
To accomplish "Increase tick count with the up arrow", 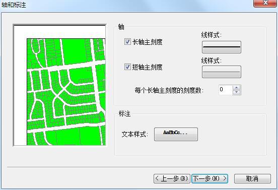I will [237, 88].
